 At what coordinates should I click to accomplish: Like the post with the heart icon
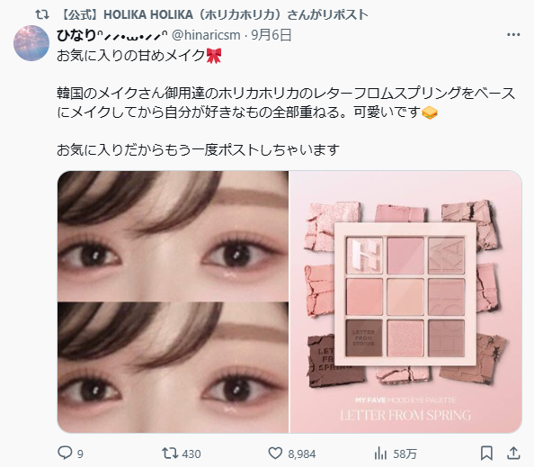[x=275, y=453]
